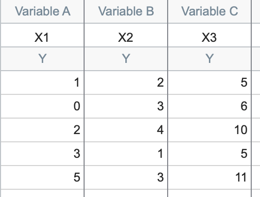The image size is (260, 197).
Task: Click the Y subheader under Variable C
Action: tap(209, 59)
